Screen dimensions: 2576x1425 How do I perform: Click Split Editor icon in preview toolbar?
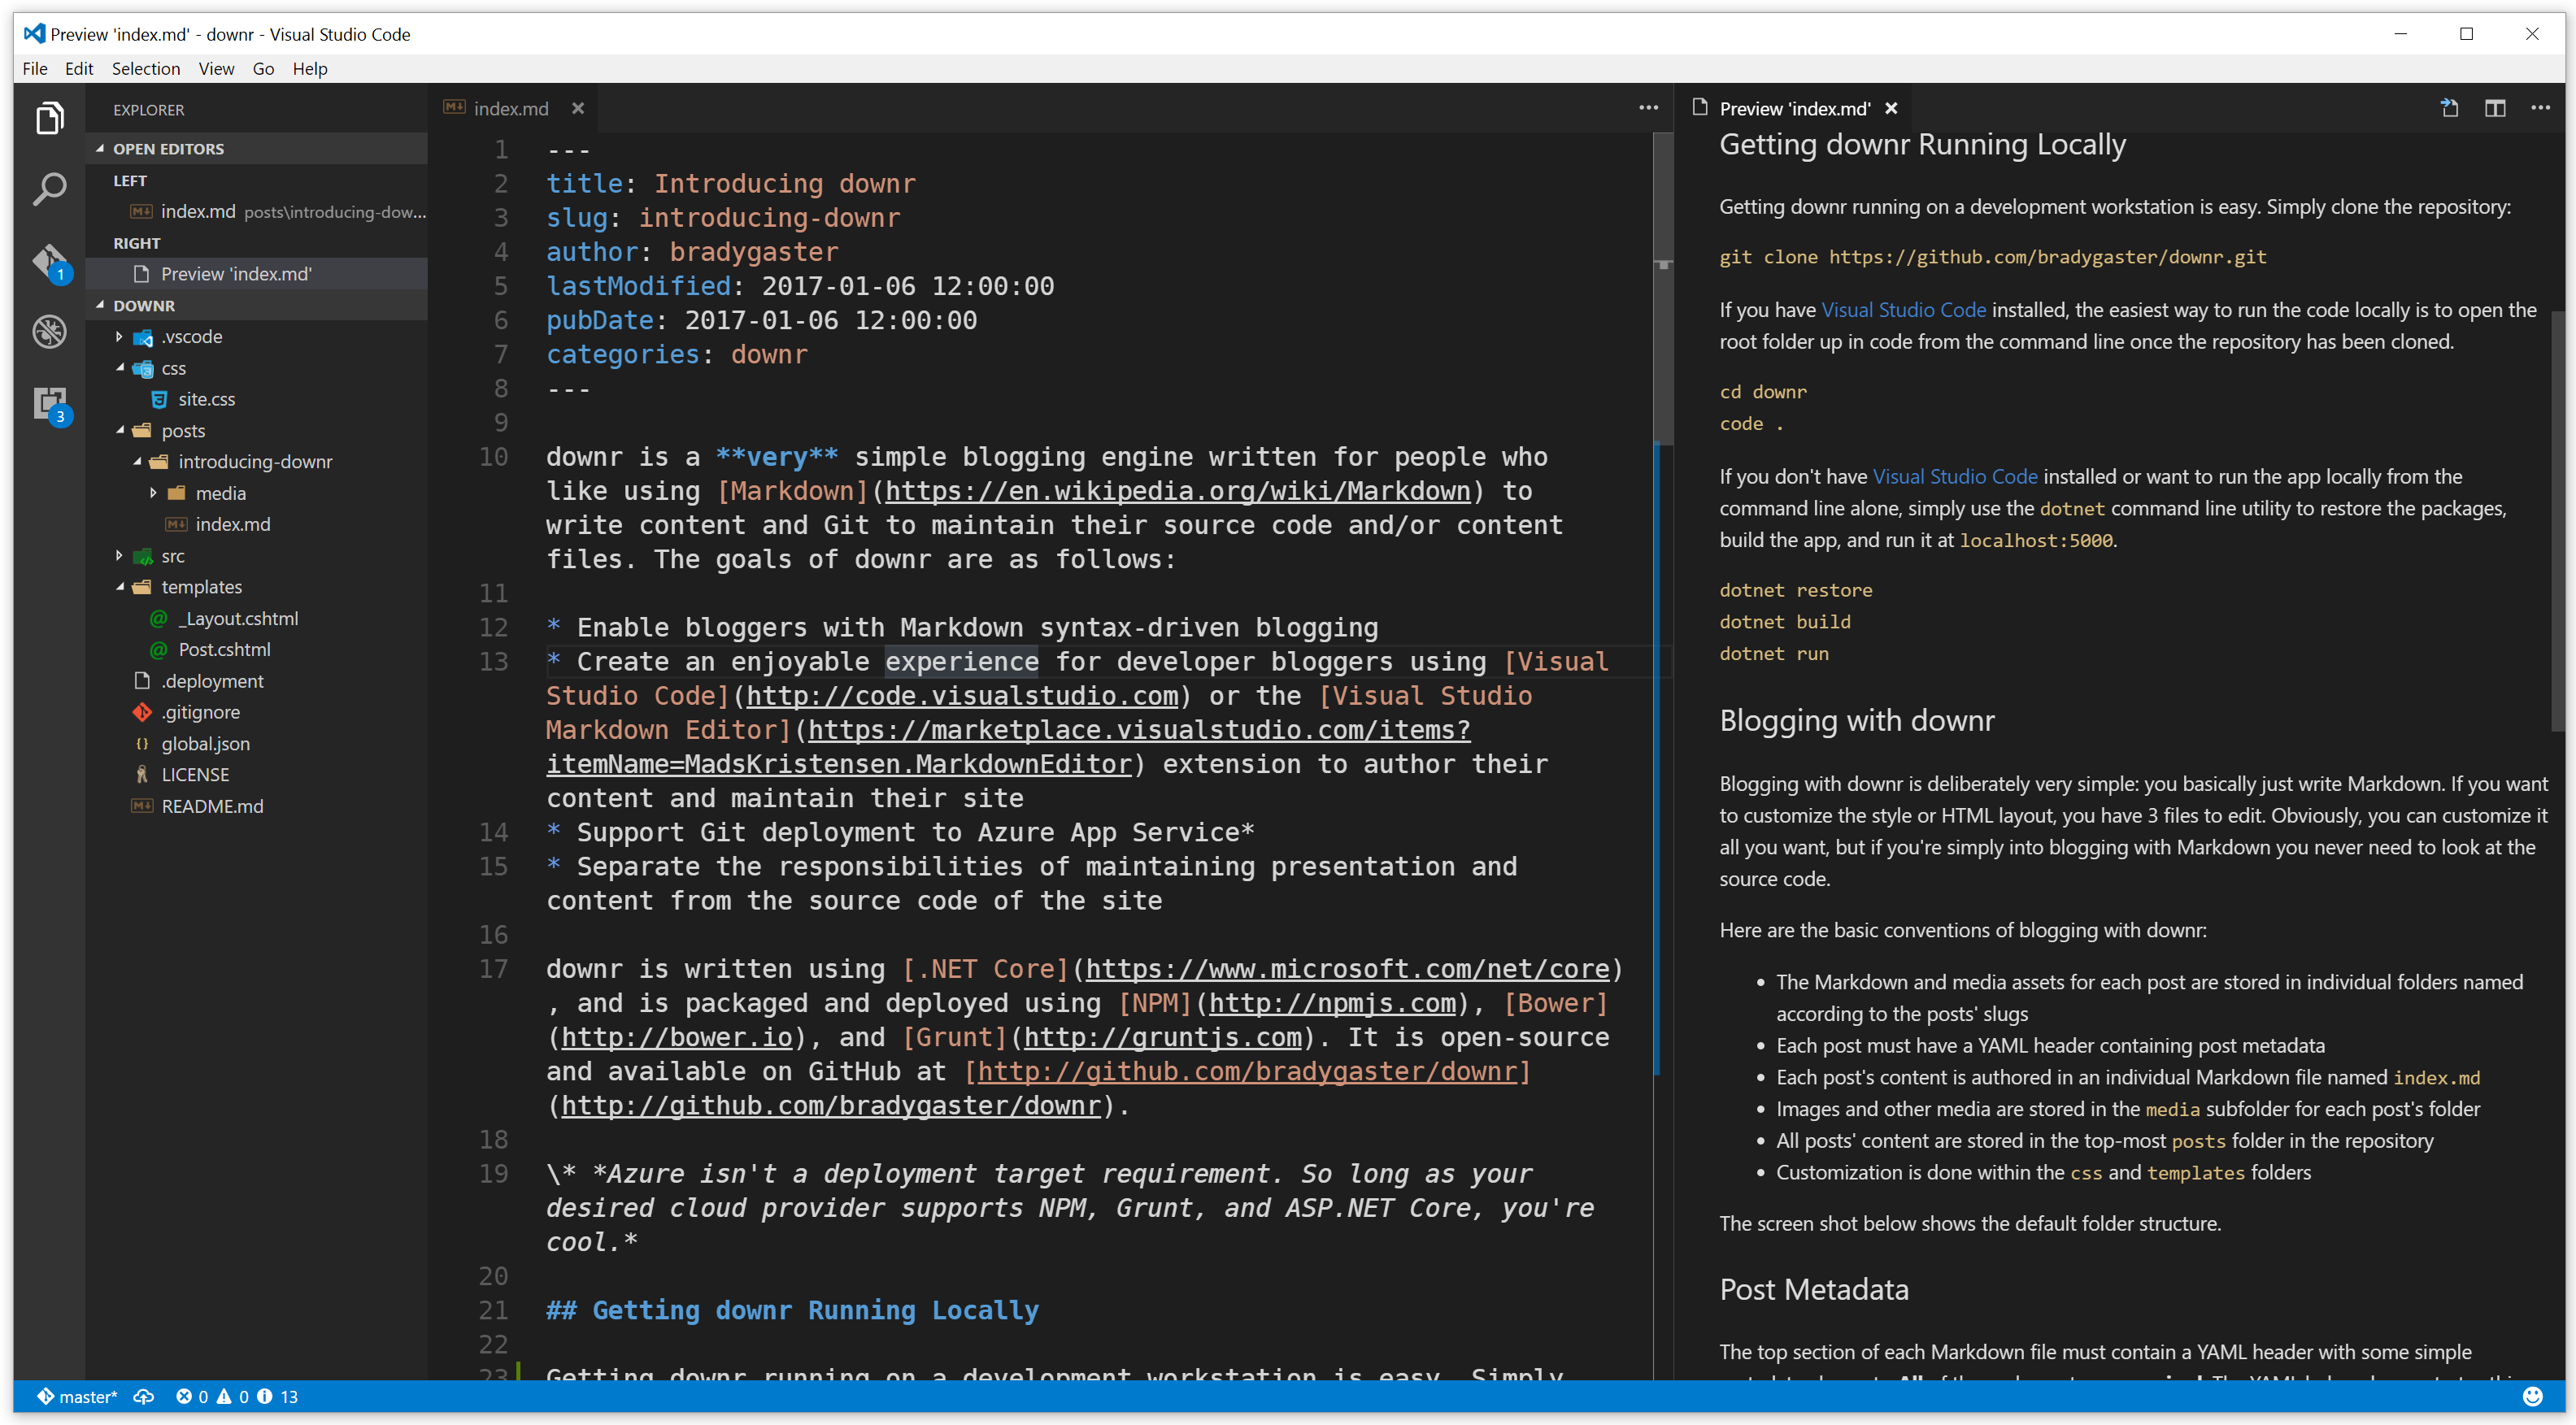coord(2495,108)
